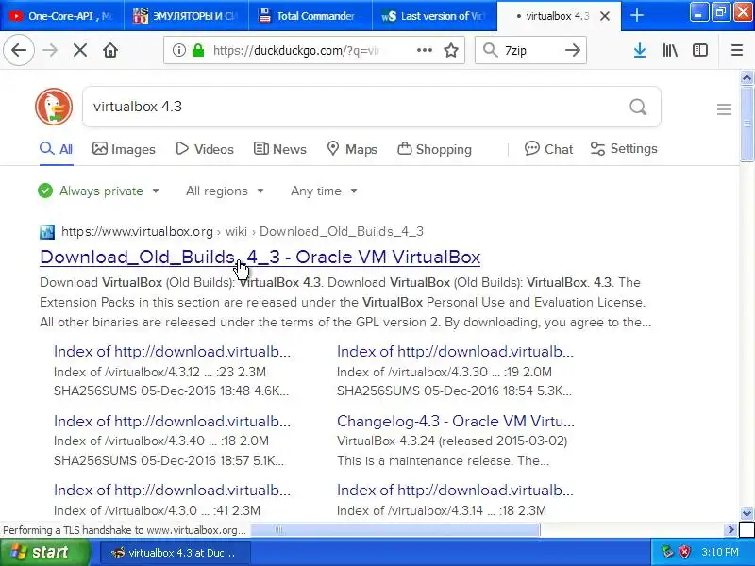The width and height of the screenshot is (755, 566).
Task: Click the network tray icon in taskbar
Action: tap(667, 552)
